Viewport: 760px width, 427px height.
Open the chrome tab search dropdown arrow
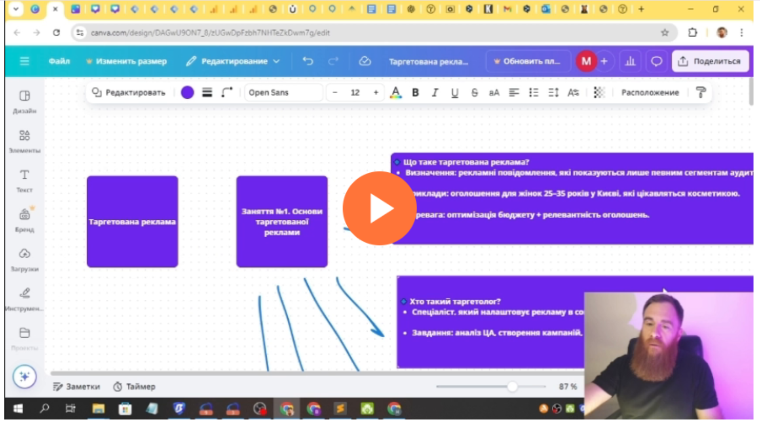coord(16,9)
